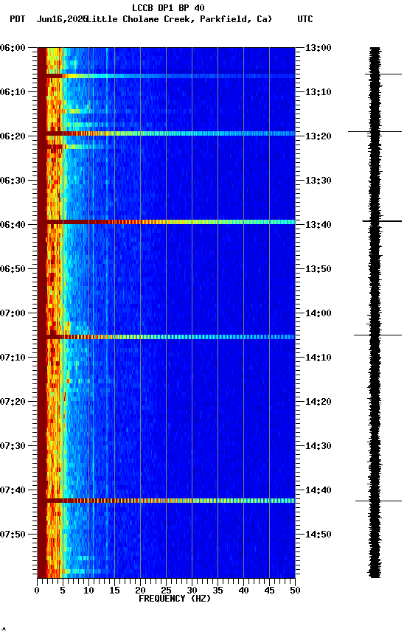Click the 07:40 PDT time label
This screenshot has width=407, height=637.
(13, 490)
